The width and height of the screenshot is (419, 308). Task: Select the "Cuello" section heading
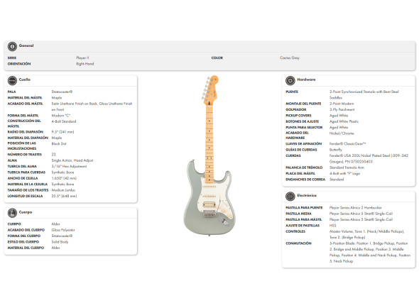pyautogui.click(x=25, y=79)
